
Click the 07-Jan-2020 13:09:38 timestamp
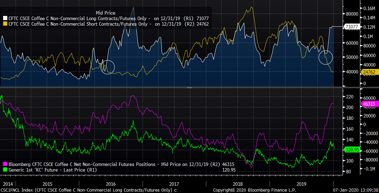(355, 190)
